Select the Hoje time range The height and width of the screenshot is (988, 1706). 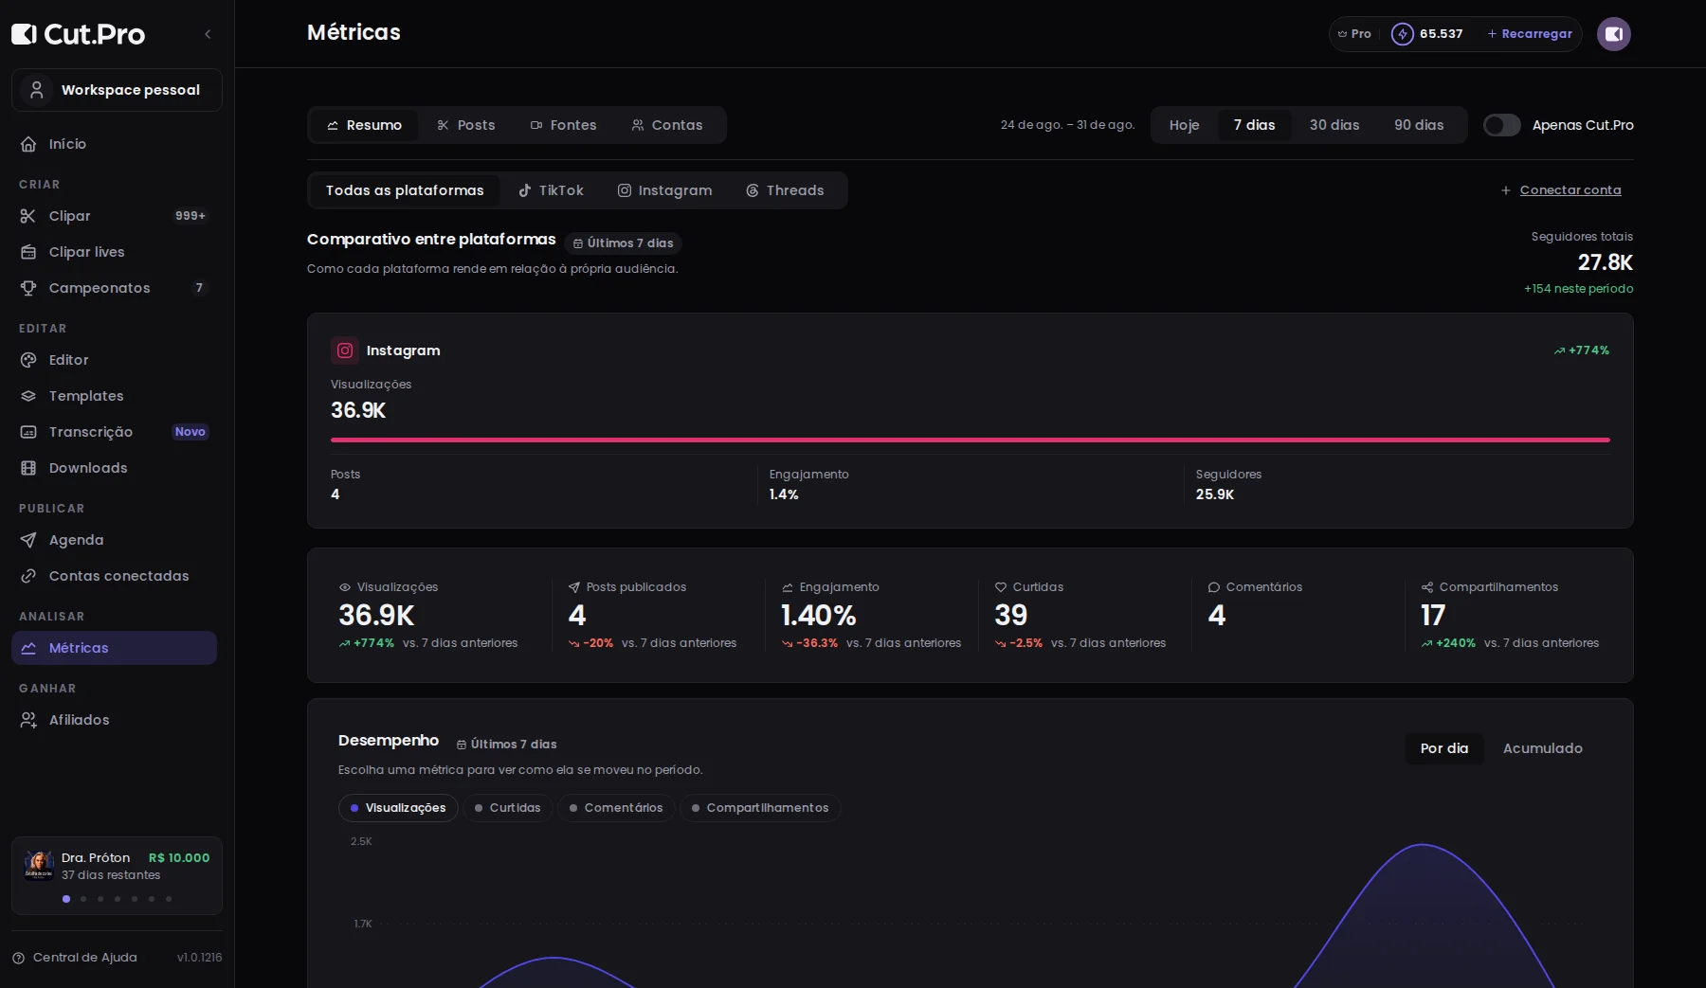point(1184,125)
